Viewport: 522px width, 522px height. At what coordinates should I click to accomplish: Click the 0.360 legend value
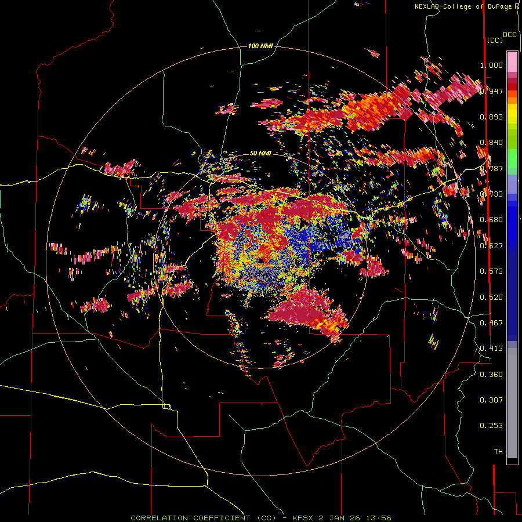pos(491,375)
